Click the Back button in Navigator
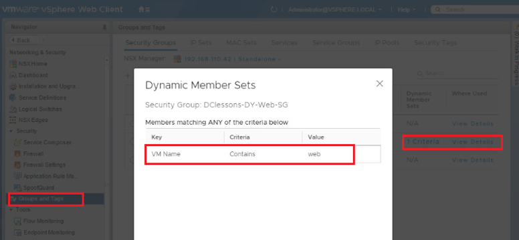This screenshot has width=519, height=240. pos(23,40)
